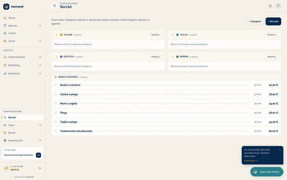Open the notifications bell
This screenshot has height=180, width=287.
(270, 6)
